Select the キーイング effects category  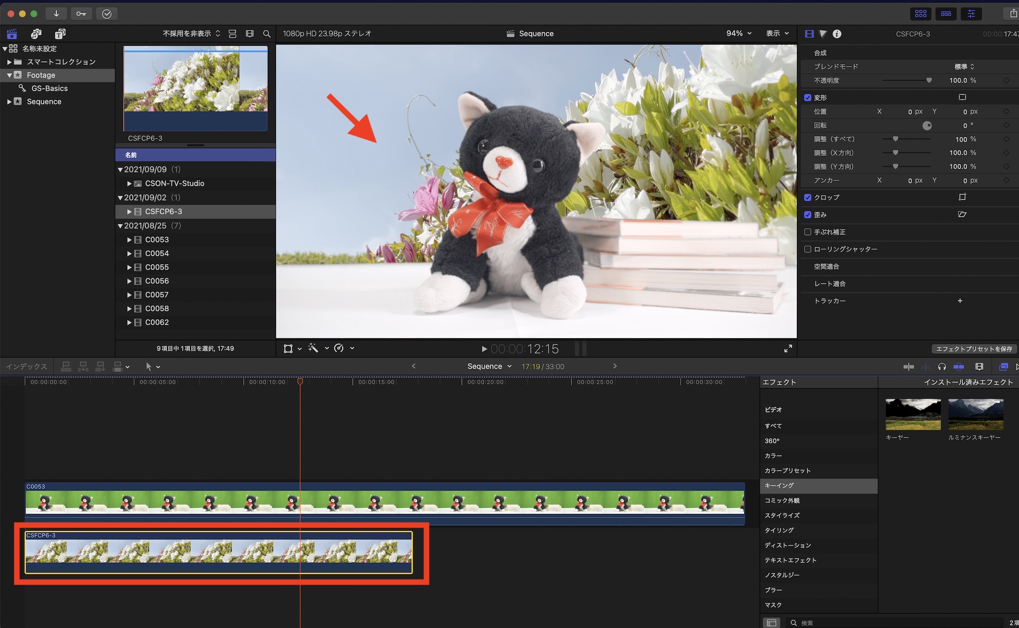tap(780, 485)
